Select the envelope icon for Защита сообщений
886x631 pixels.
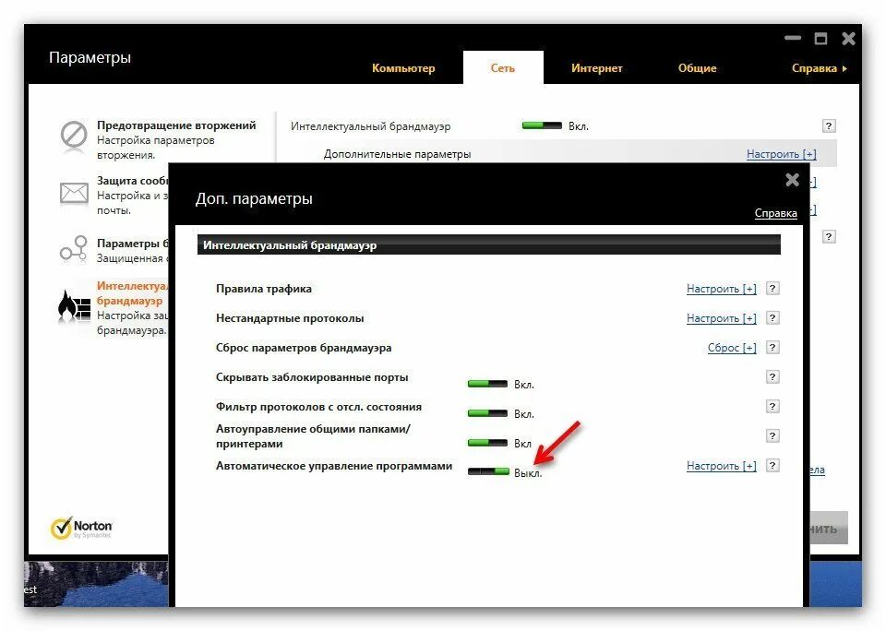[74, 193]
